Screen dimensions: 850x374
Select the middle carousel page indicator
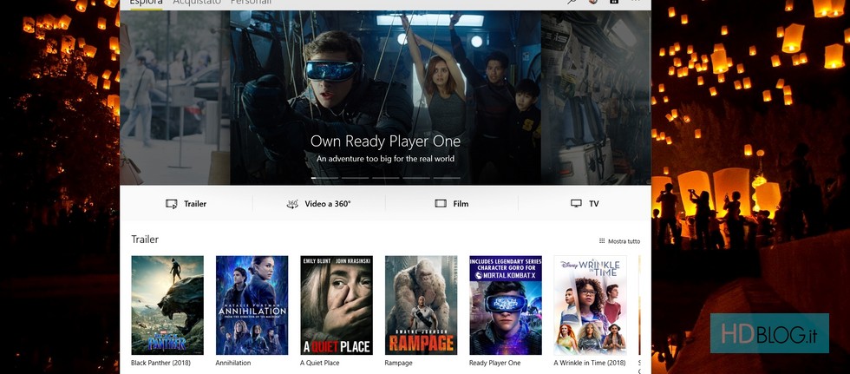click(x=385, y=178)
